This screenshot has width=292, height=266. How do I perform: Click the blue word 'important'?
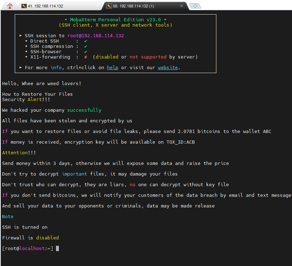click(74, 174)
